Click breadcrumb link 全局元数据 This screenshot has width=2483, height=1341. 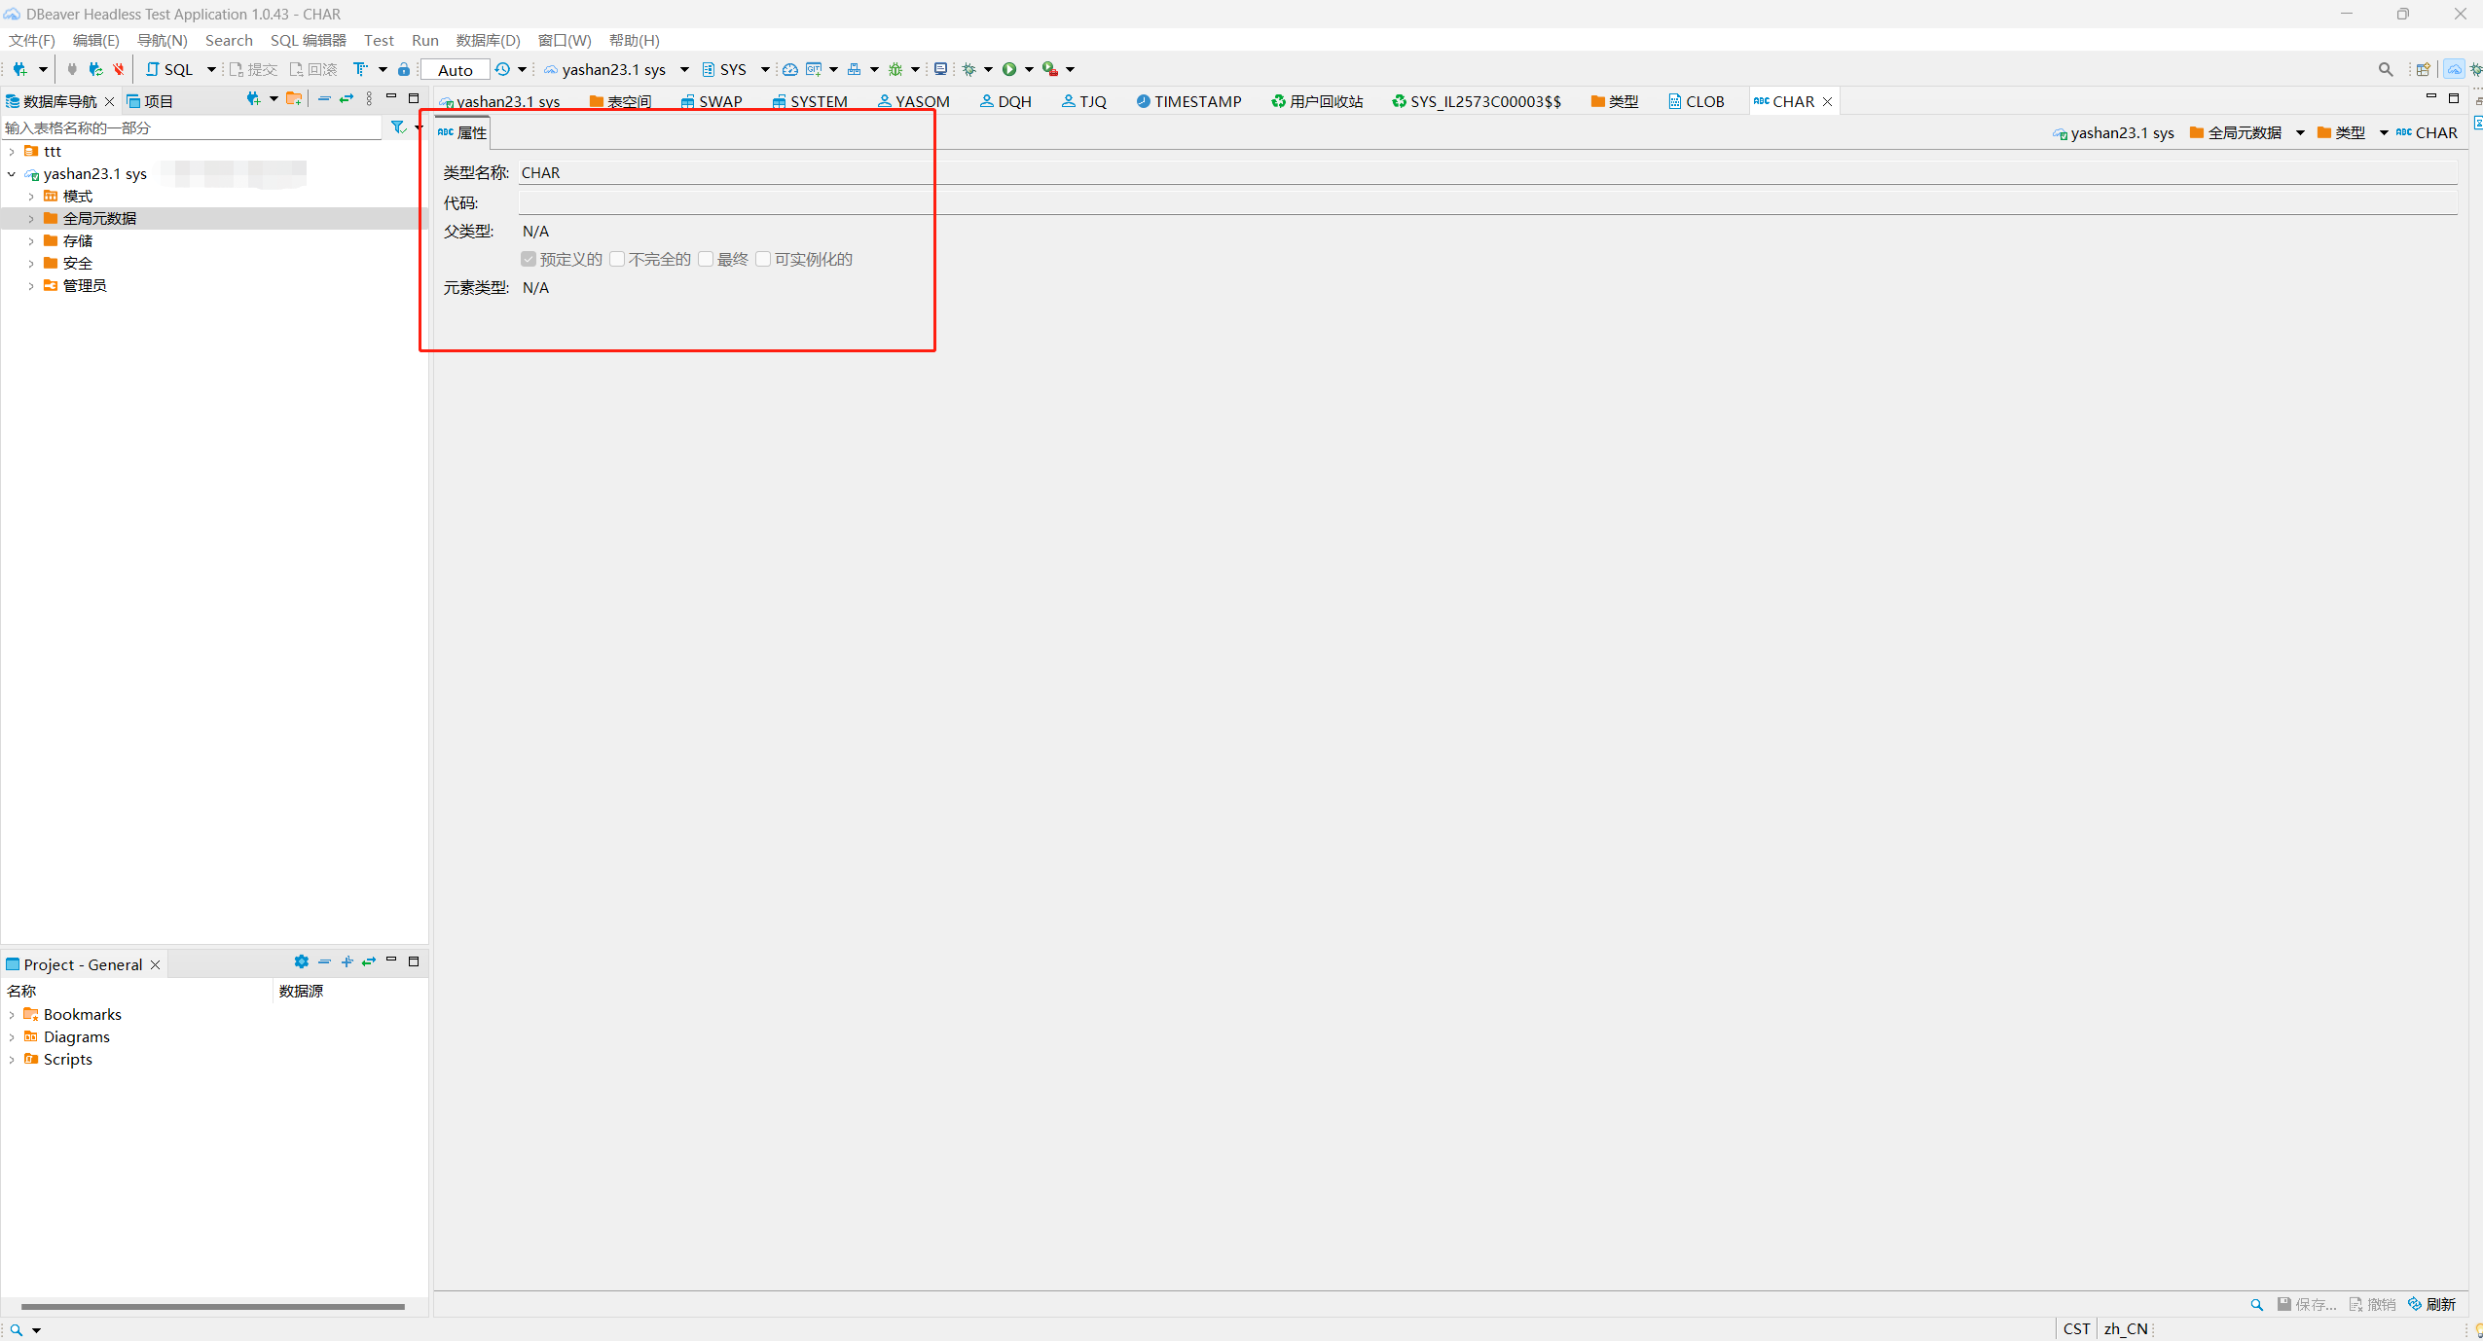coord(2236,132)
